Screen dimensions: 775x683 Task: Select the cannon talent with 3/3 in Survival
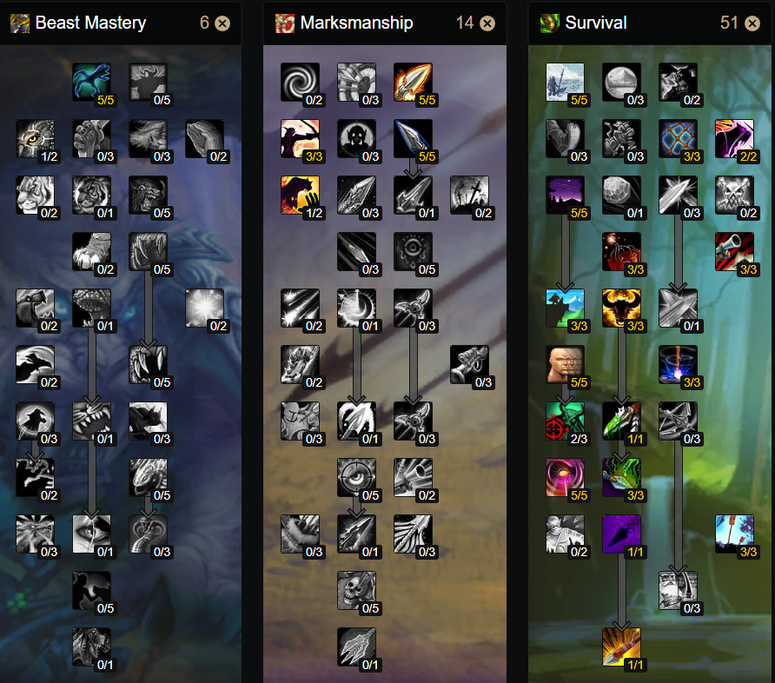click(x=734, y=251)
